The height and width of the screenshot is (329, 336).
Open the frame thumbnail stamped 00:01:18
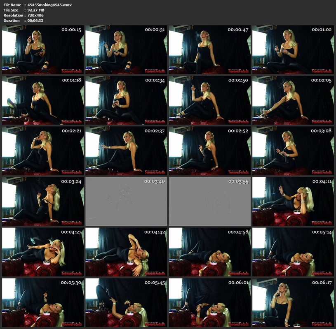click(43, 100)
